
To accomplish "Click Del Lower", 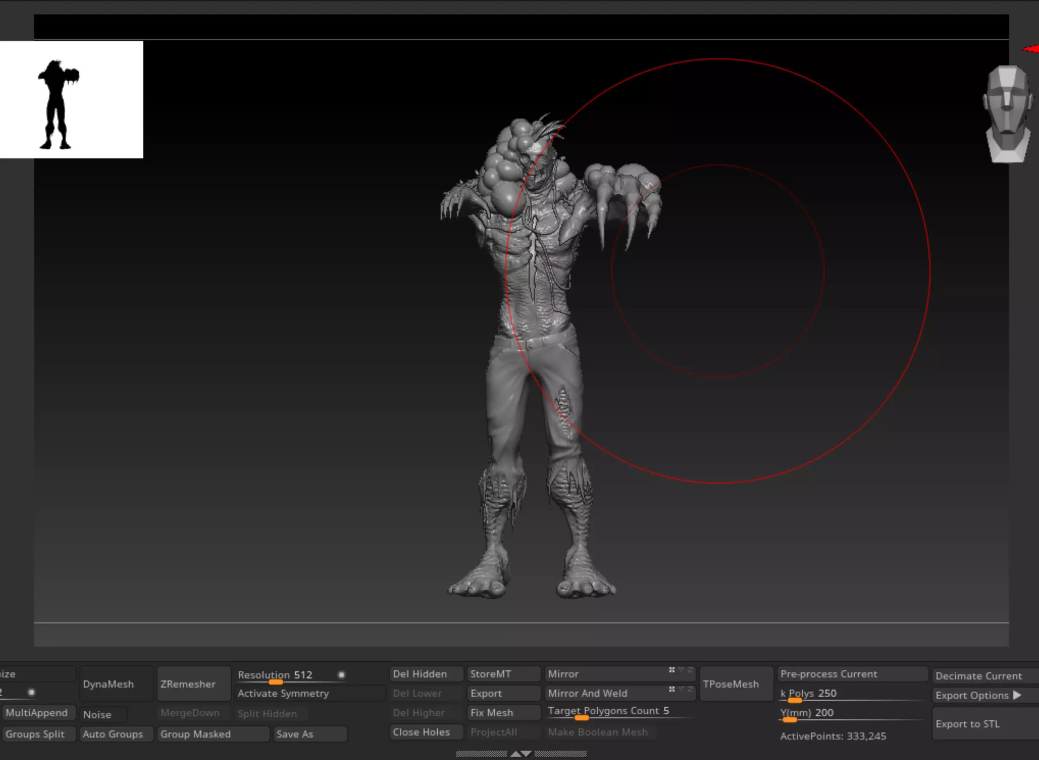I will click(426, 693).
